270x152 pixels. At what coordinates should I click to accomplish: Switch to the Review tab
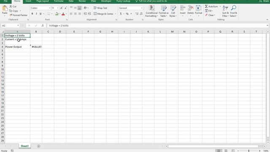pos(82,1)
